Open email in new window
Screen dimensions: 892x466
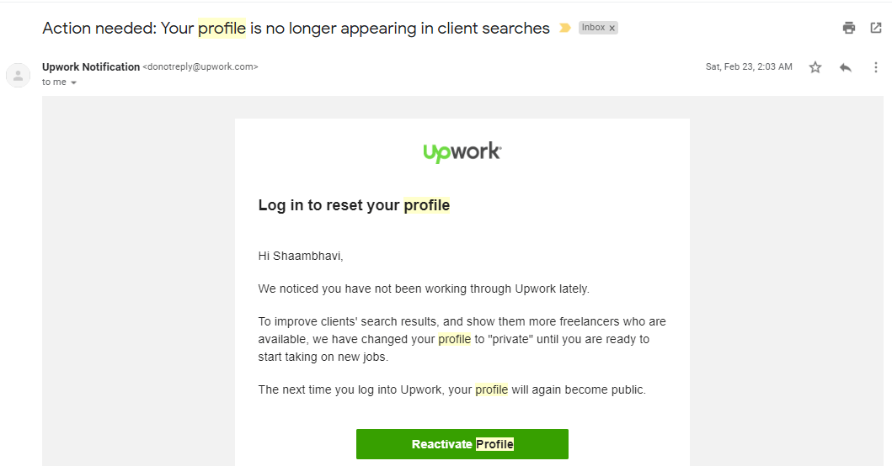(x=876, y=28)
